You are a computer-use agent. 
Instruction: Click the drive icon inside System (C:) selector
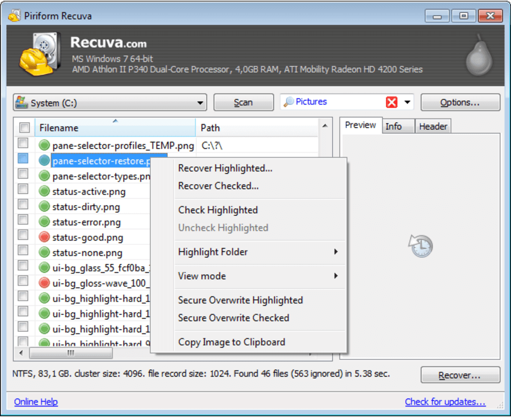pyautogui.click(x=21, y=102)
